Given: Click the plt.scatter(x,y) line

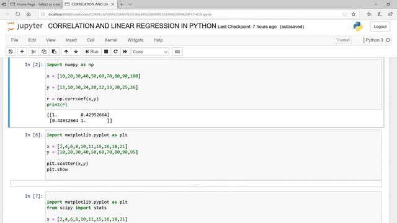Looking at the screenshot, I should [68, 164].
